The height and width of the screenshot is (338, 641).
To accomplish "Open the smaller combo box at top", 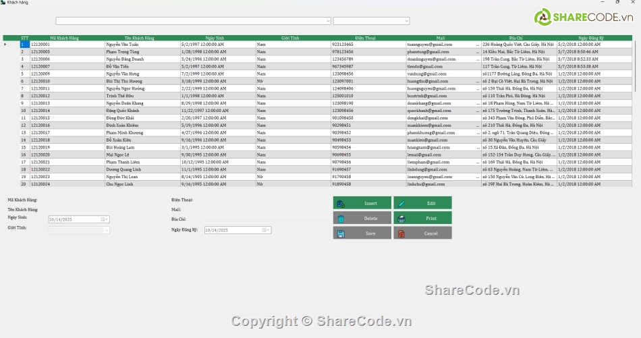I will [x=407, y=21].
